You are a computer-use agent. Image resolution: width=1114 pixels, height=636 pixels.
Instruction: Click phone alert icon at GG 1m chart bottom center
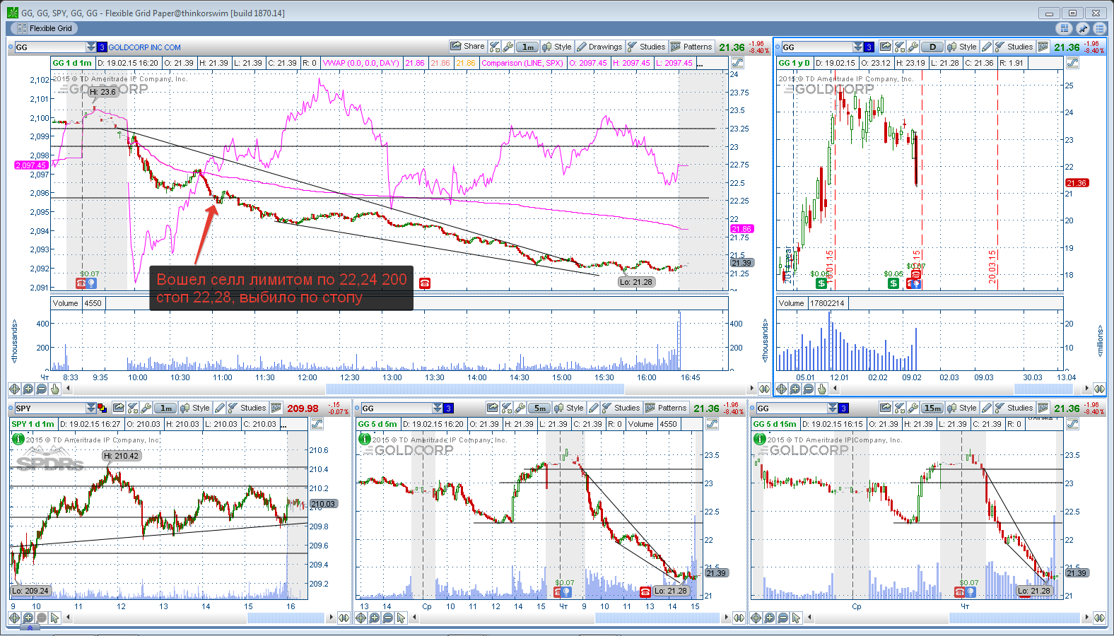425,283
